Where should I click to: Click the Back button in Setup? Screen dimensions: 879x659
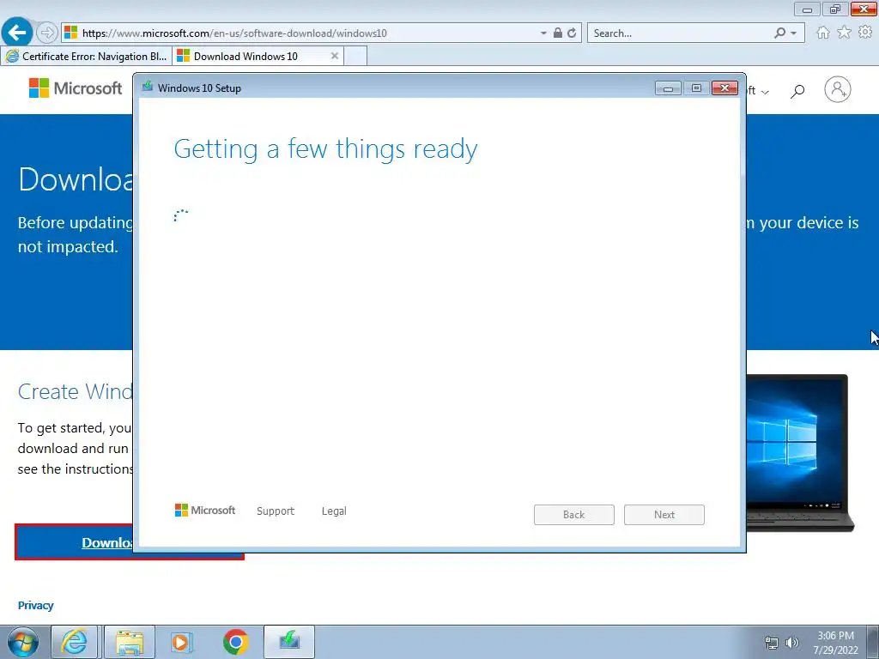click(x=574, y=515)
